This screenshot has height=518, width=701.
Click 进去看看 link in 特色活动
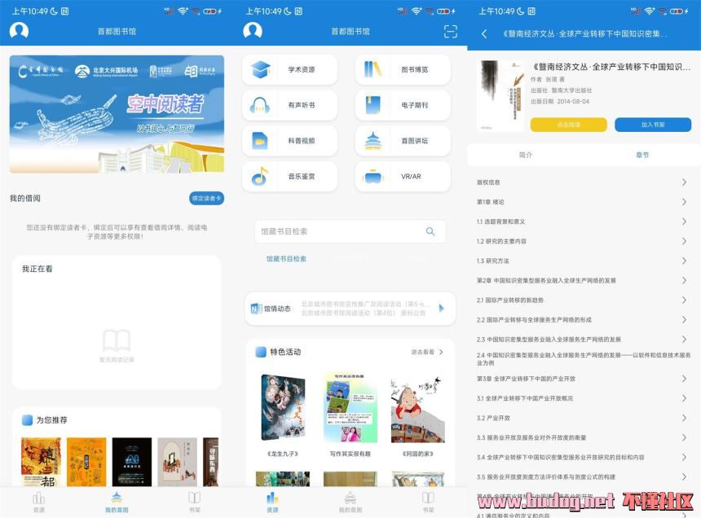[427, 352]
